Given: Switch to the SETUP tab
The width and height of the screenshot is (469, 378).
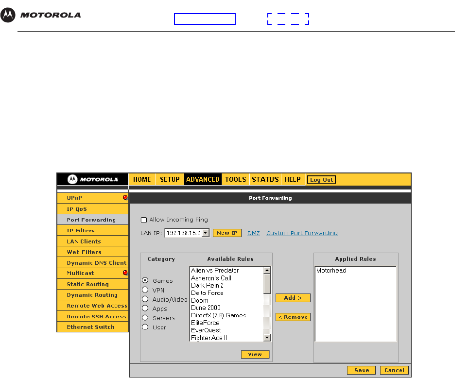Looking at the screenshot, I should tap(170, 179).
